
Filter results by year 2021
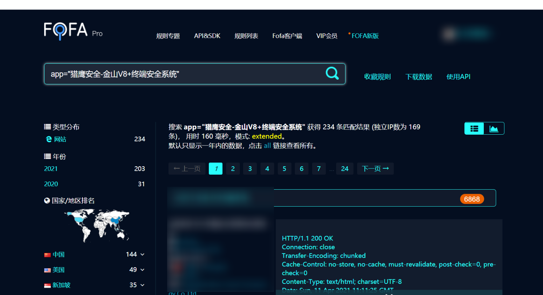point(51,169)
